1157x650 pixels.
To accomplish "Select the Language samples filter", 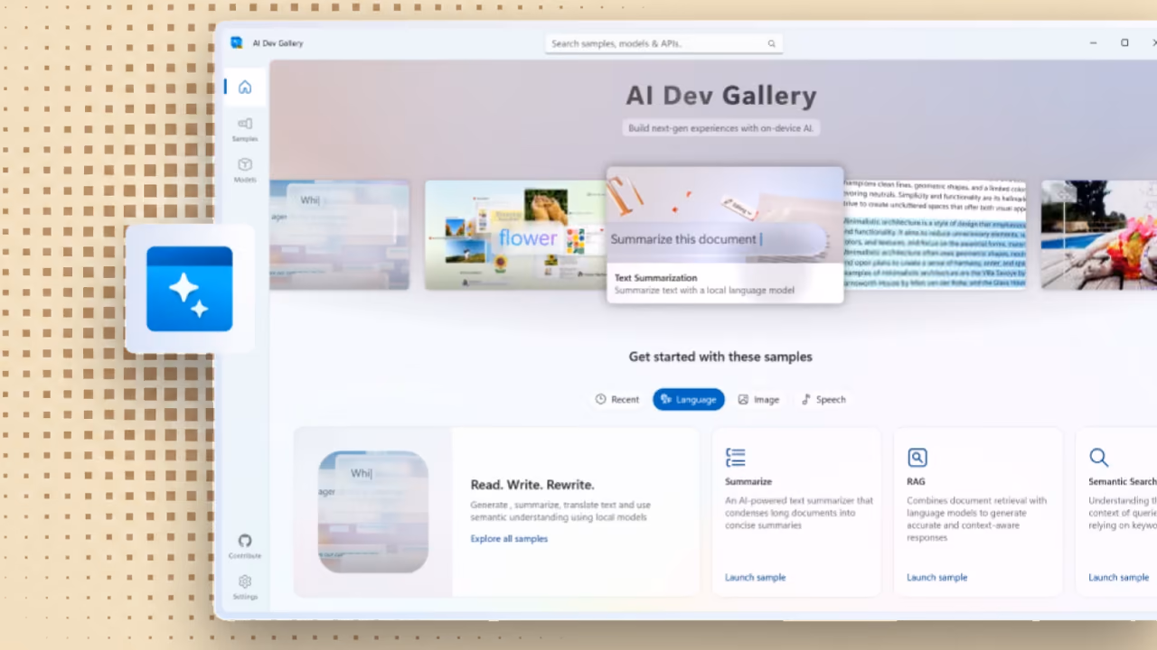I will coord(689,399).
